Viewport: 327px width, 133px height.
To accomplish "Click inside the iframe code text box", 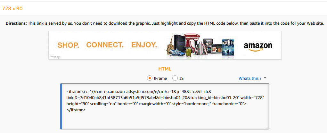I will point(165,106).
